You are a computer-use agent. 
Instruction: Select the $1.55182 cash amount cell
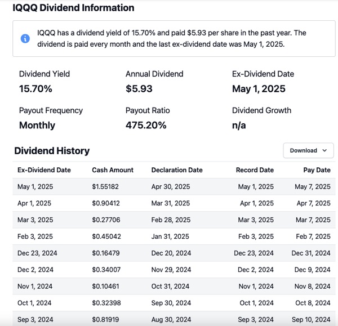click(106, 187)
